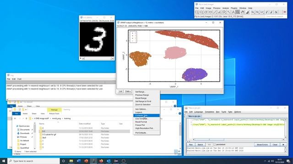Screen dimensions: 293x164
Task: Open File Explorer from the taskbar
Action: point(71,161)
